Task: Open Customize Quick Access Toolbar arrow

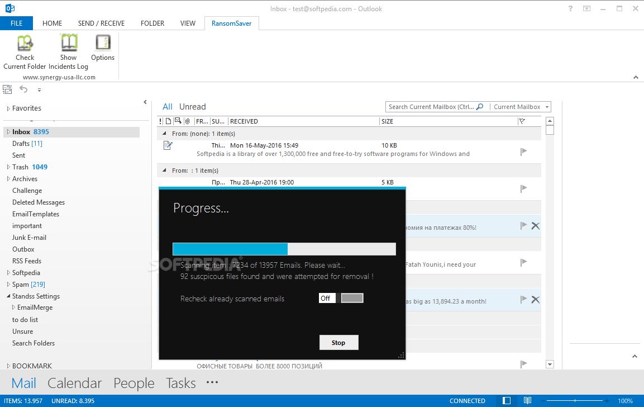Action: [40, 89]
